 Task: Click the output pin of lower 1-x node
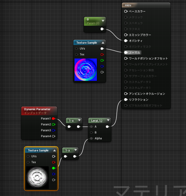[x=75, y=156]
